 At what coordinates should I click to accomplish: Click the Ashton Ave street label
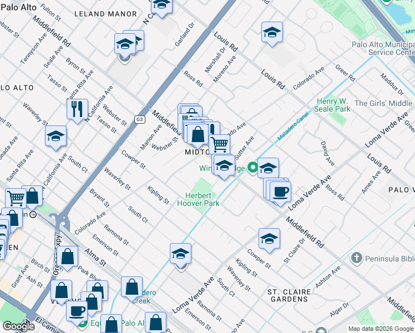point(328,277)
